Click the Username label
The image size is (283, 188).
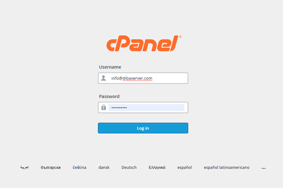[x=110, y=67]
